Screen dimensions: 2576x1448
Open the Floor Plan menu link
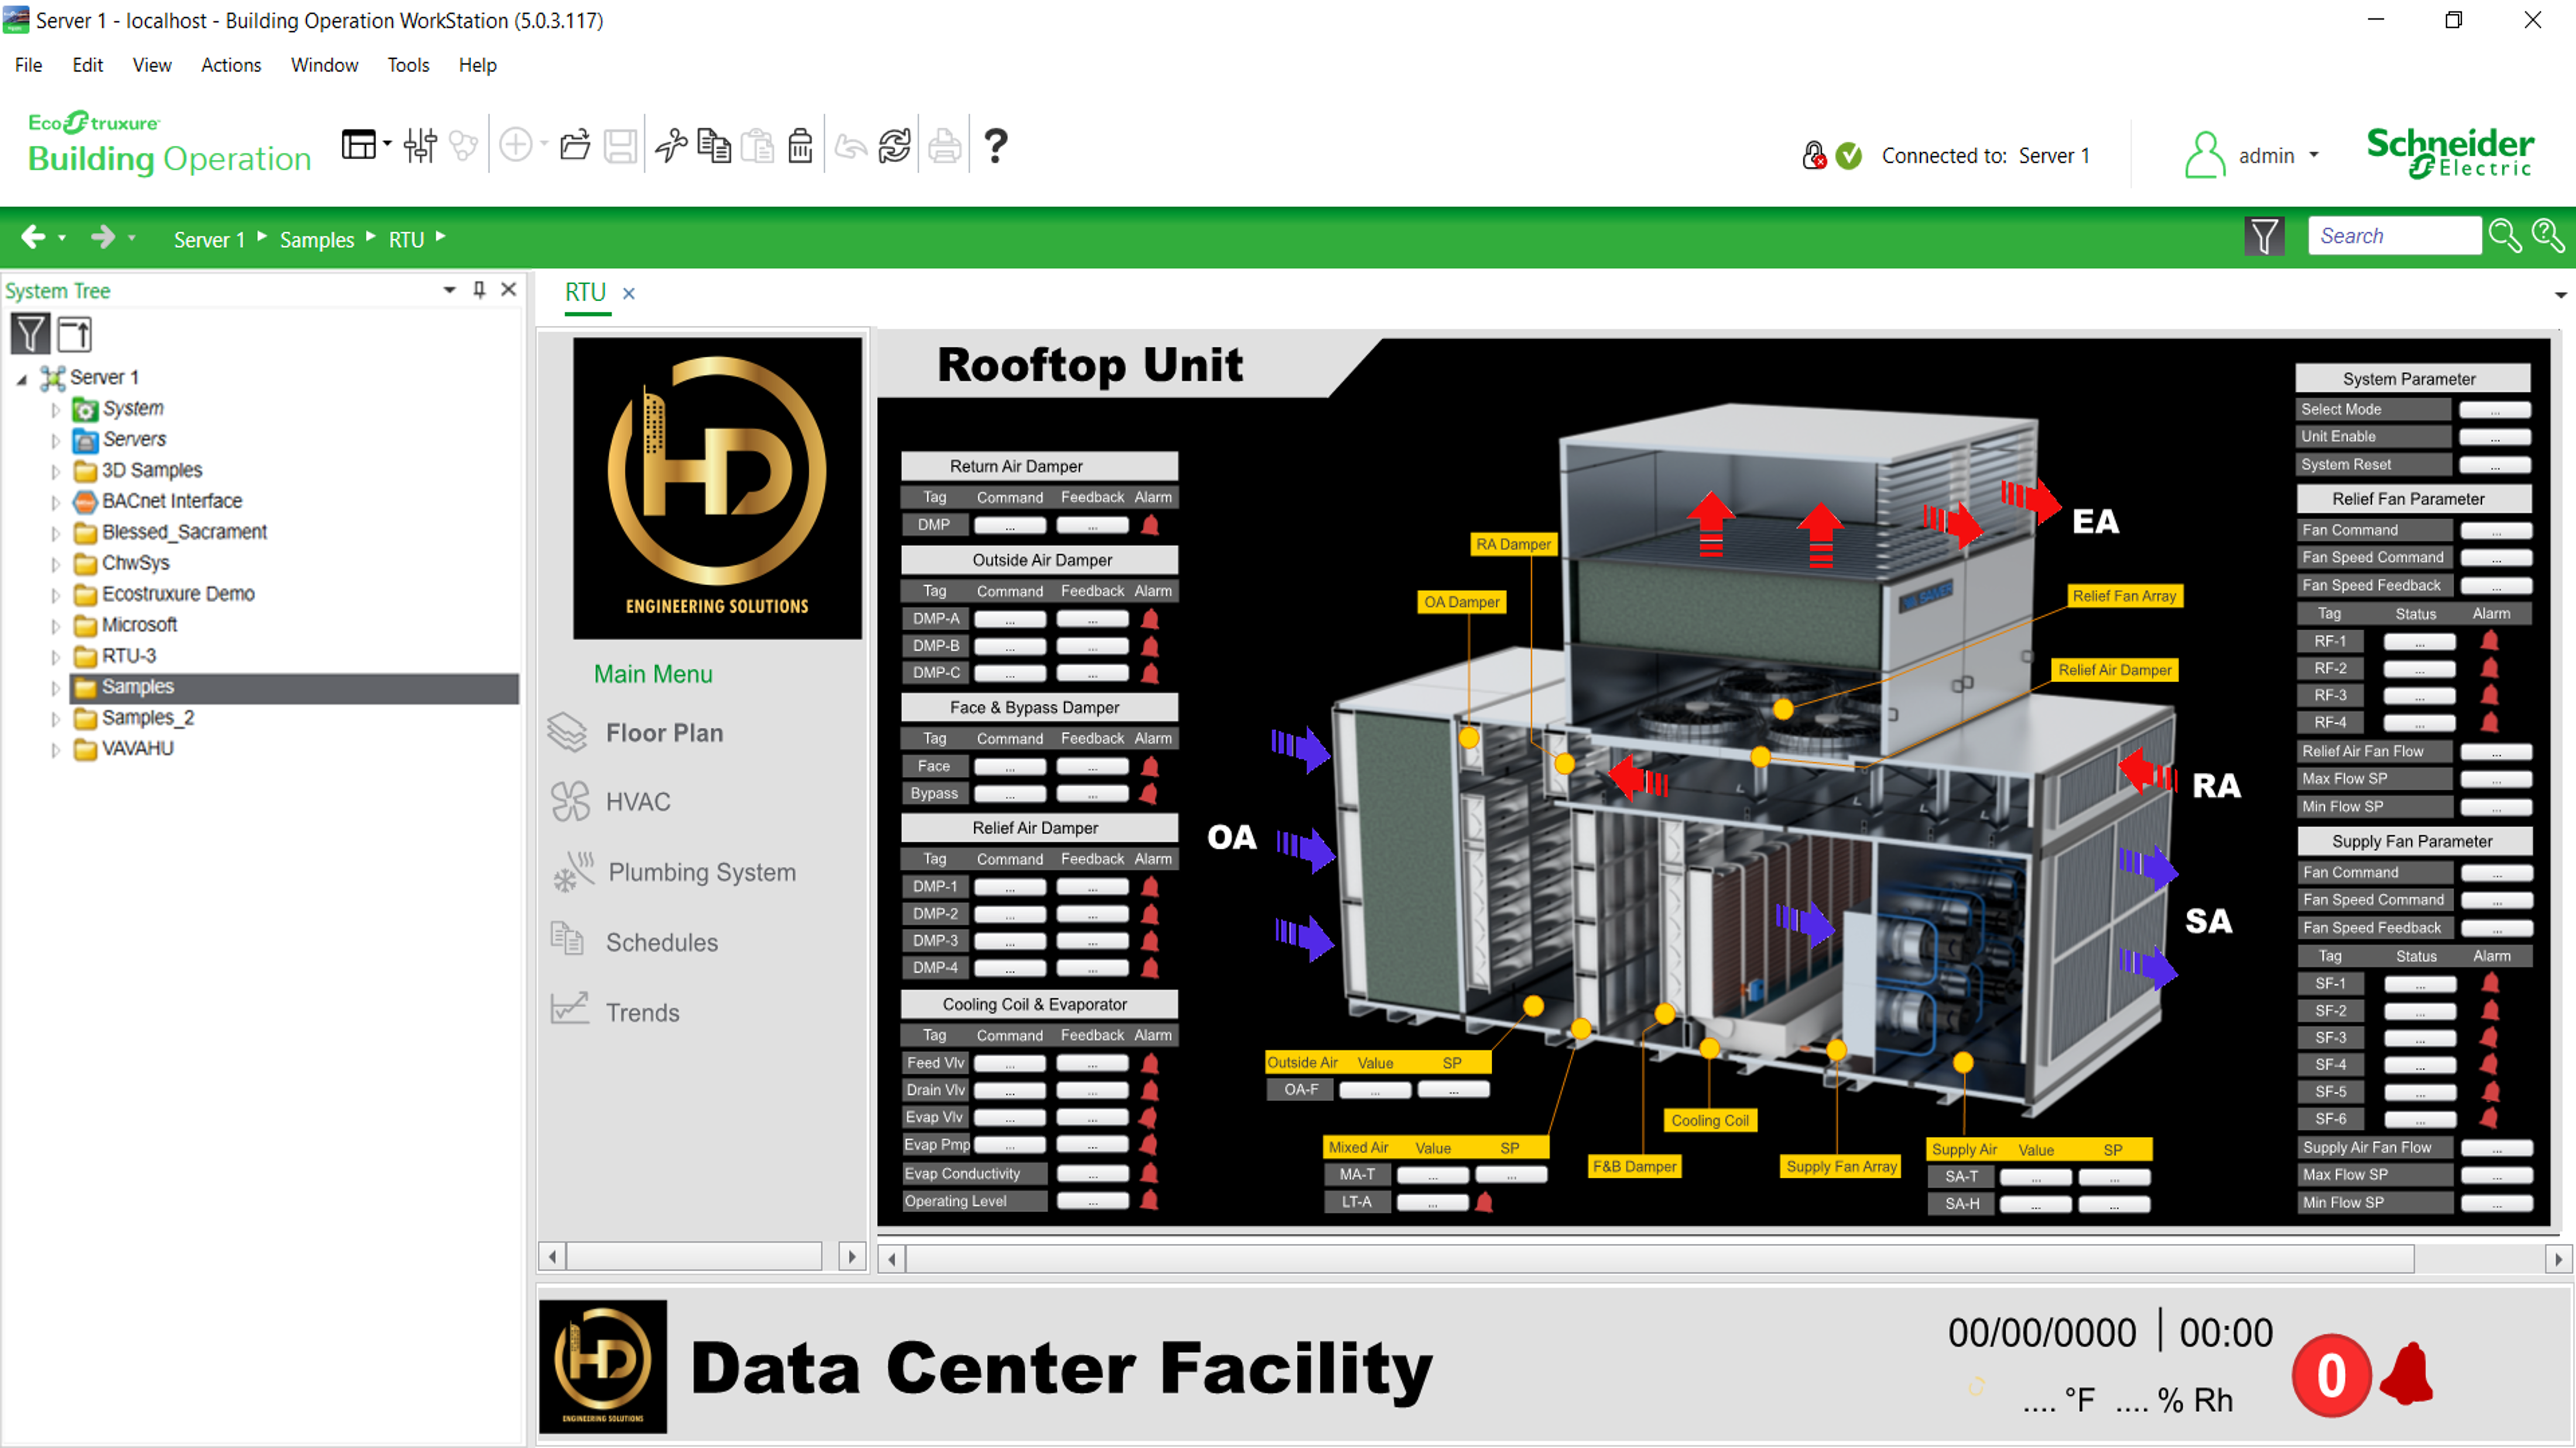click(664, 732)
